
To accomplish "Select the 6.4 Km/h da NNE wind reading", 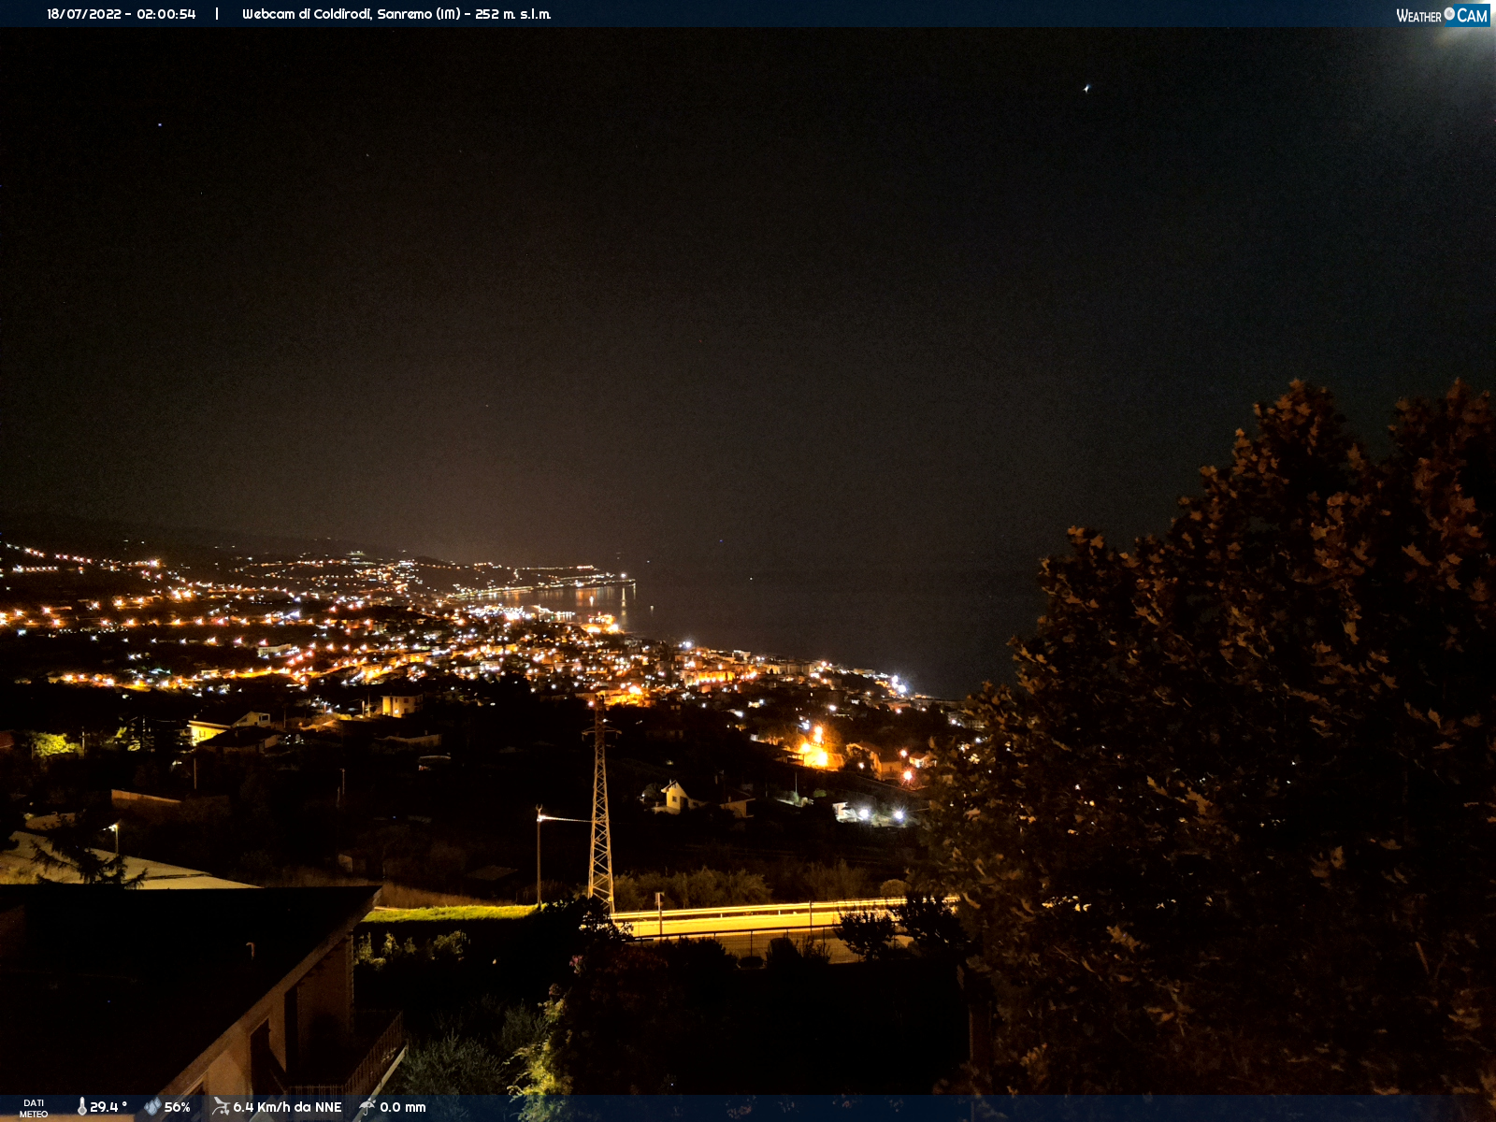I will (x=287, y=1107).
